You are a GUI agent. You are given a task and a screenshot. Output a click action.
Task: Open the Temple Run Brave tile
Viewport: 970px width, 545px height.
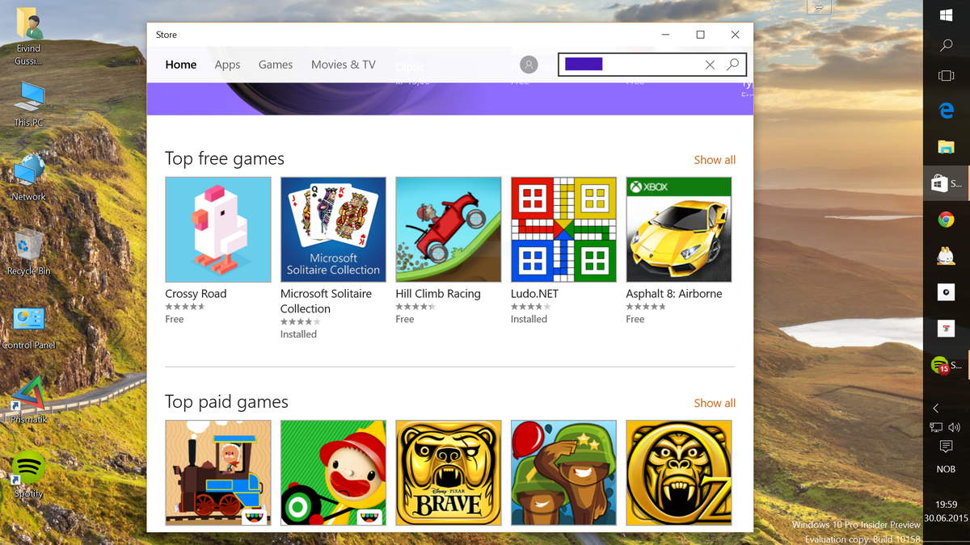449,473
